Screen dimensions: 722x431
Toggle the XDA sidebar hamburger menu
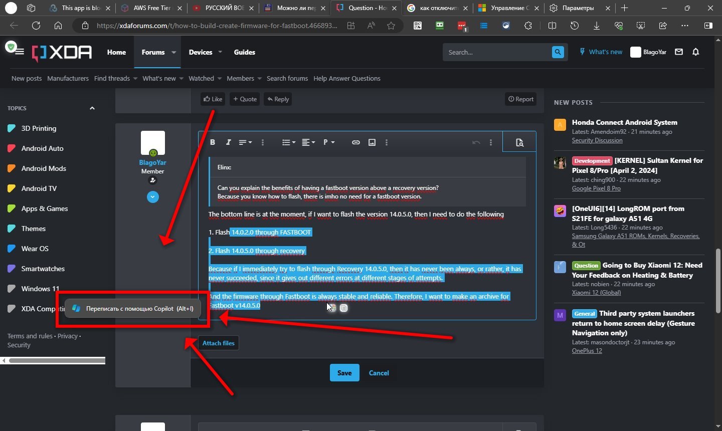coord(20,52)
